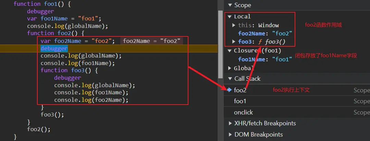The height and width of the screenshot is (141, 370).
Task: Click the foo3(); call line
Action: pos(52,115)
